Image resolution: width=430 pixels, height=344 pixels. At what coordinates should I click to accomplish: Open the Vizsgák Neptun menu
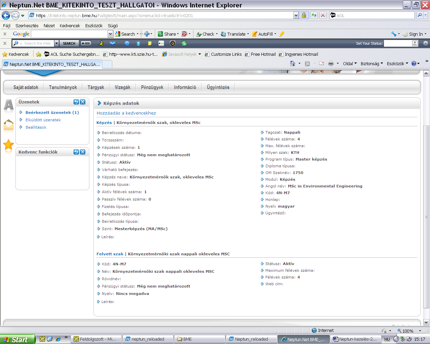(x=122, y=87)
